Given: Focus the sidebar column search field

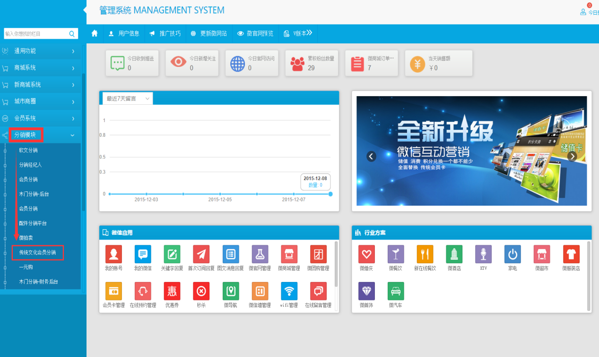Looking at the screenshot, I should (36, 33).
